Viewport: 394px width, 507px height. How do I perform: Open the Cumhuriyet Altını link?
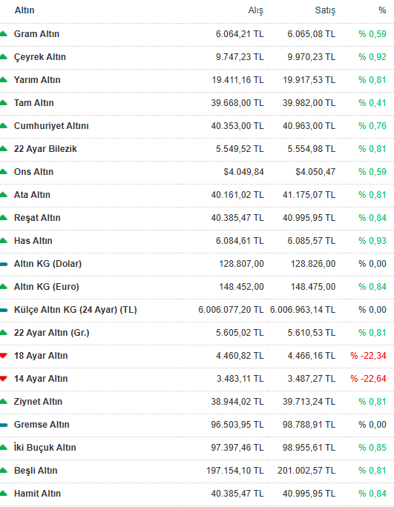51,126
